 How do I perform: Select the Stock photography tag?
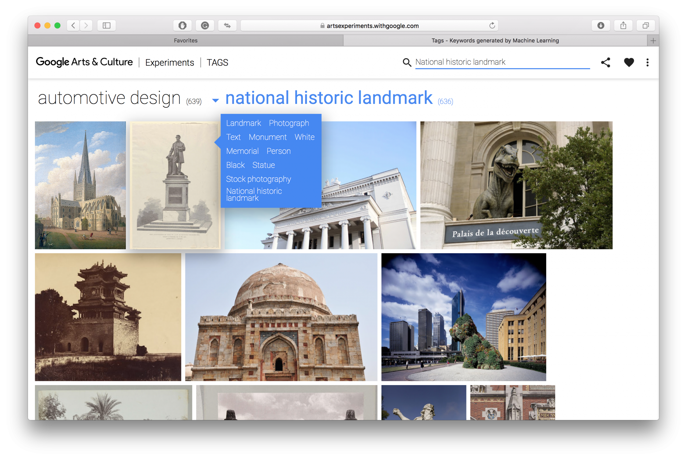(x=258, y=179)
